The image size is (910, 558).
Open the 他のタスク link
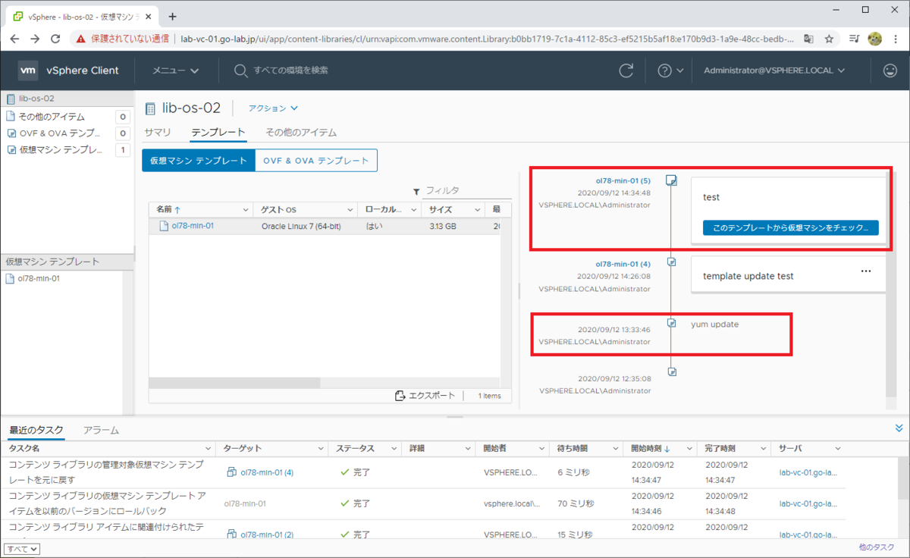pyautogui.click(x=877, y=547)
